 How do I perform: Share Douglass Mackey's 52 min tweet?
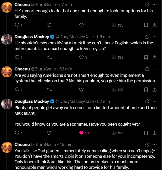tap(154, 133)
